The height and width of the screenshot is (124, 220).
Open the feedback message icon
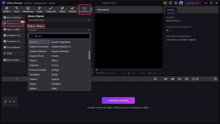(170, 3)
